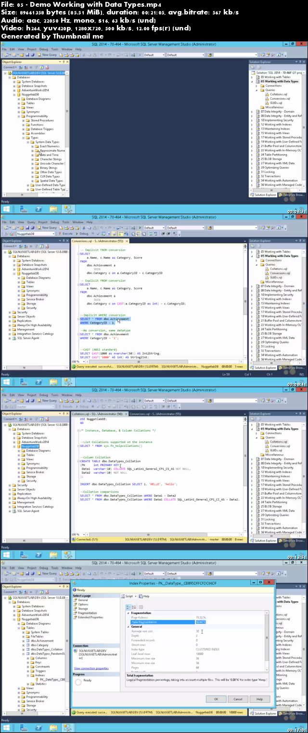Switch to Collations.sql editor tab

pos(98,414)
